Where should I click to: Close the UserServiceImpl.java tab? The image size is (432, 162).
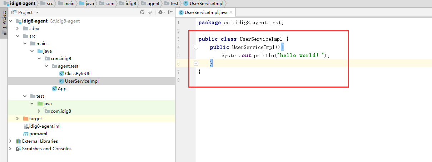231,13
